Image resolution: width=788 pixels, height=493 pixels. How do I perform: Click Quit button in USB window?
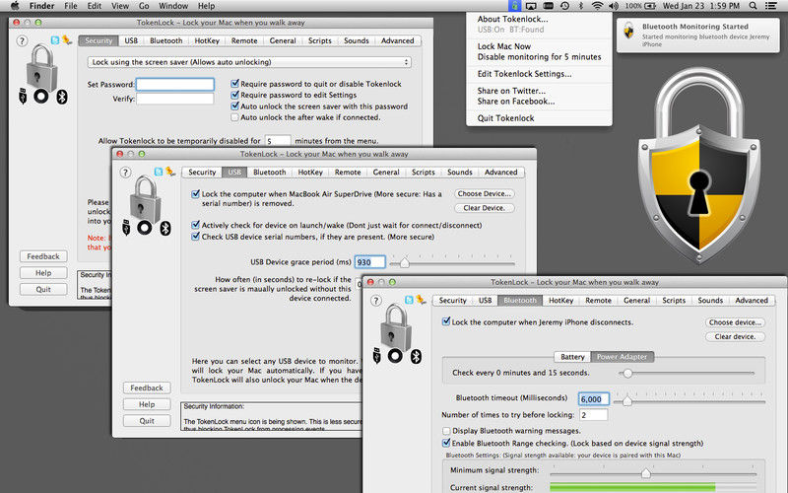[x=147, y=421]
